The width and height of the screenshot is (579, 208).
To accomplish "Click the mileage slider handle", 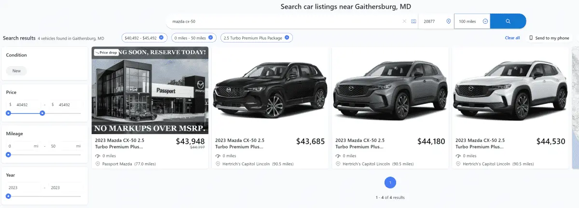I will click(8, 155).
